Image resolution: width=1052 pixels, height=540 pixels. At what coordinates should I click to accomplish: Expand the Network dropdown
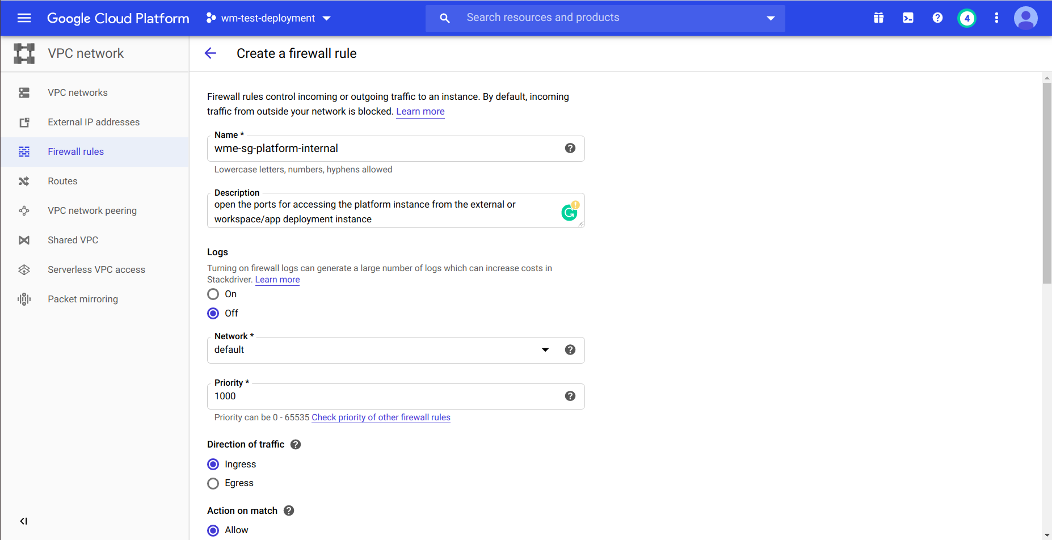tap(545, 350)
